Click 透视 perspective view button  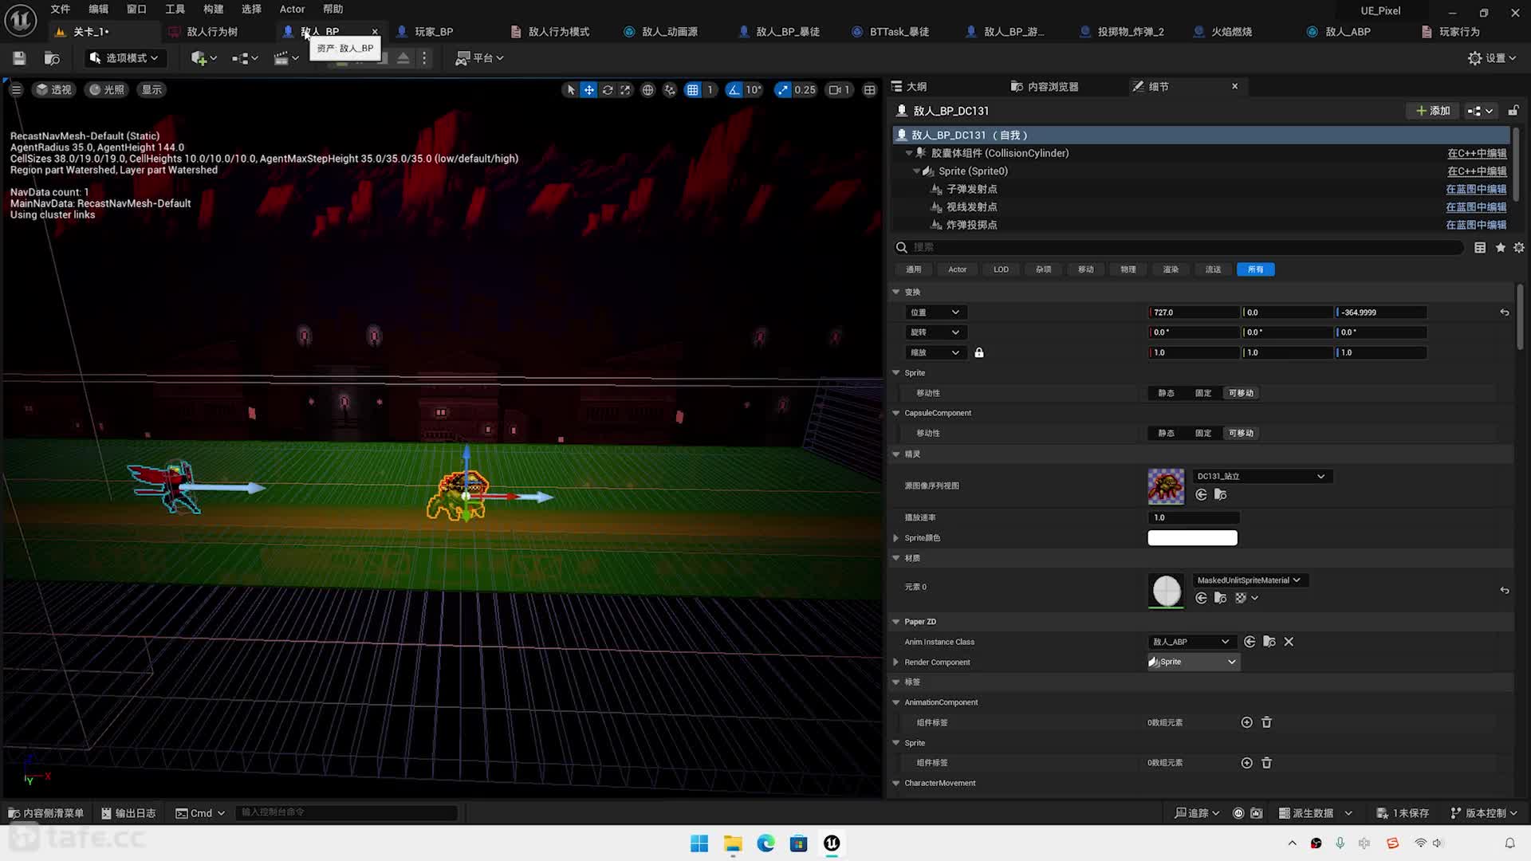click(x=53, y=89)
